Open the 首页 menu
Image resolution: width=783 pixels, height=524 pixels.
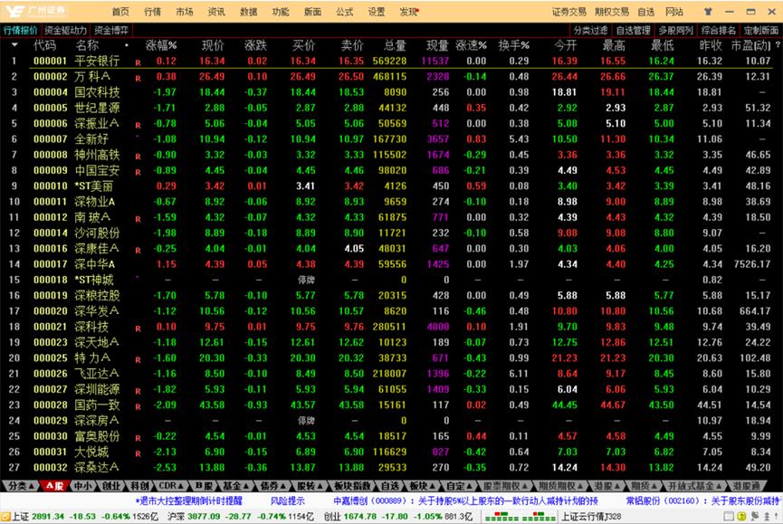coord(120,12)
